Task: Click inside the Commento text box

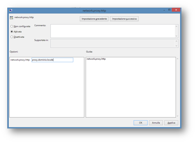Action: [112, 31]
